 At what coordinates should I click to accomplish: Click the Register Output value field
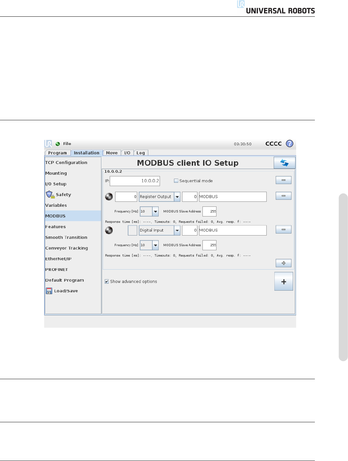pos(126,197)
